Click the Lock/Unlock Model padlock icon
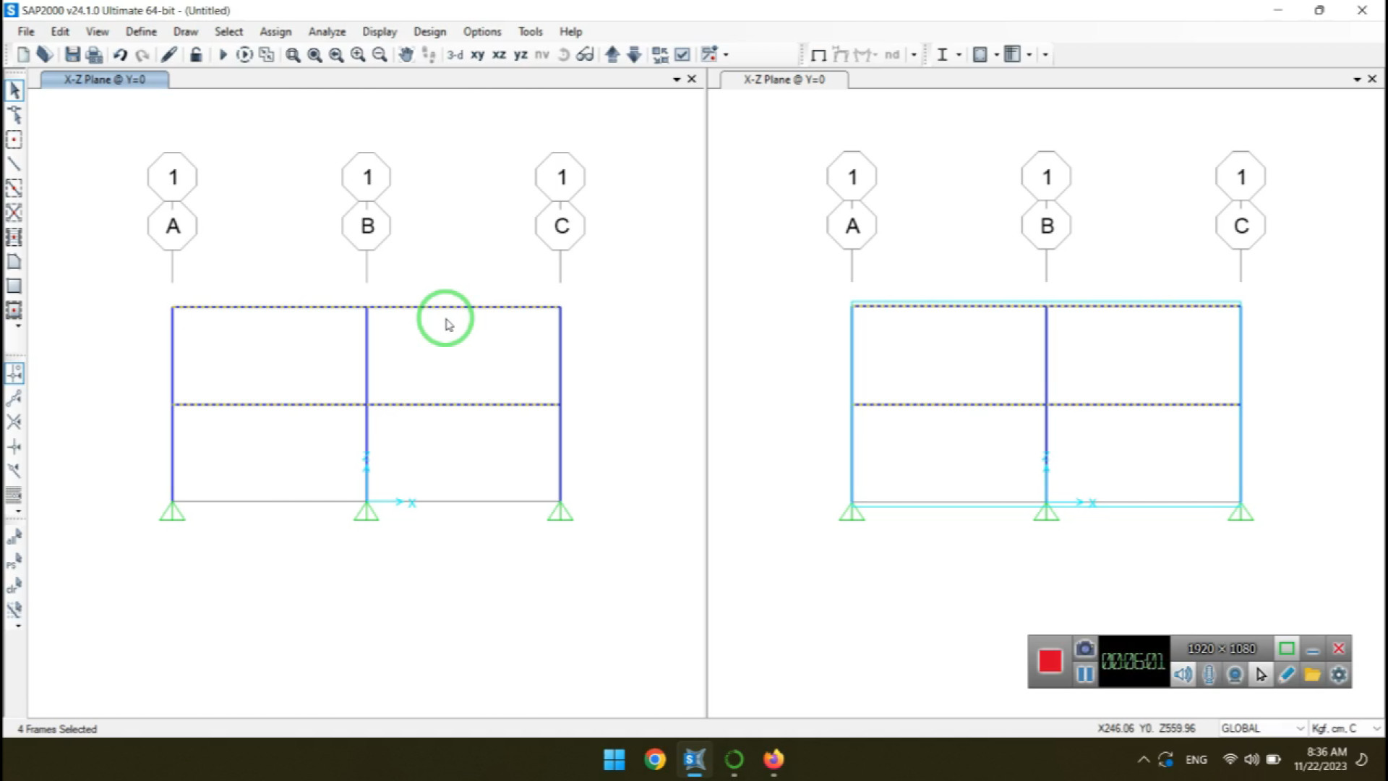This screenshot has width=1388, height=781. pos(196,55)
